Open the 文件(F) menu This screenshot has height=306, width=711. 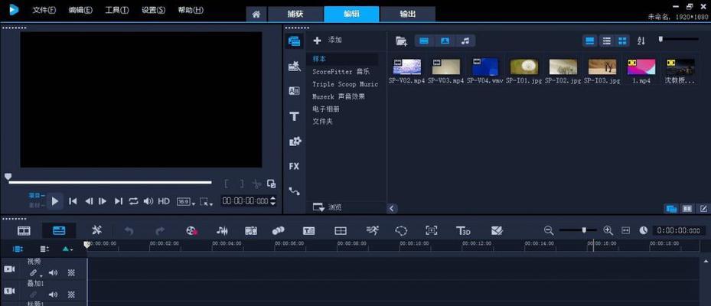[x=44, y=10]
